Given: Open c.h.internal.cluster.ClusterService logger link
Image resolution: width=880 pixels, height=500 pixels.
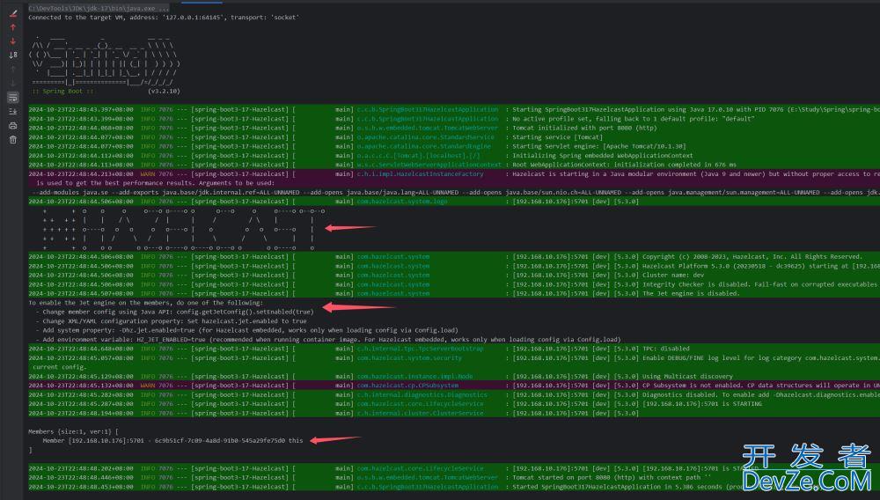Looking at the screenshot, I should point(421,413).
